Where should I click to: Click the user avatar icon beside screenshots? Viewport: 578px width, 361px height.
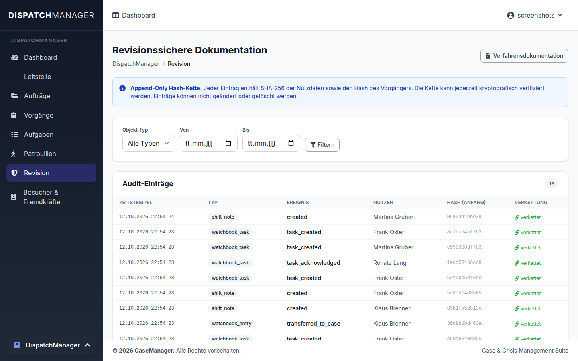coord(511,15)
